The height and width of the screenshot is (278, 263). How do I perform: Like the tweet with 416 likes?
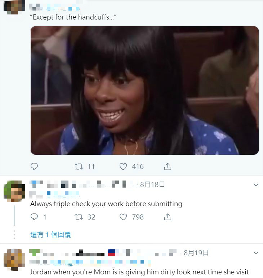coord(123,166)
